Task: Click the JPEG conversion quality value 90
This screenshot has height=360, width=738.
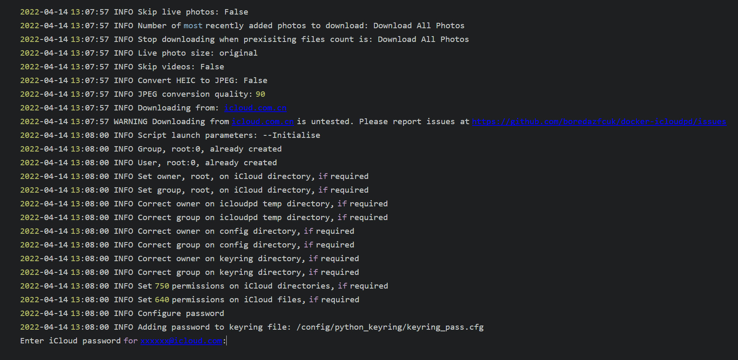Action: (260, 94)
